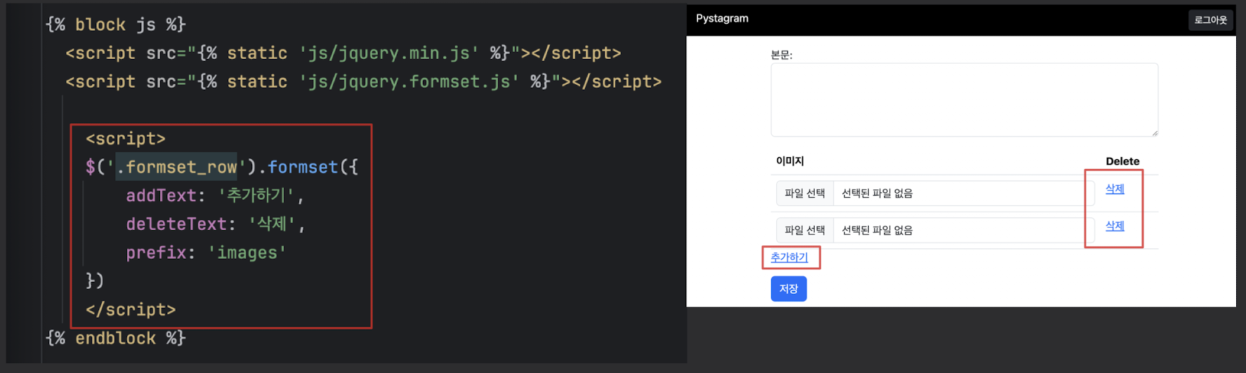Click the deleteText: '삭제' code line
The width and height of the screenshot is (1246, 373).
tap(216, 224)
